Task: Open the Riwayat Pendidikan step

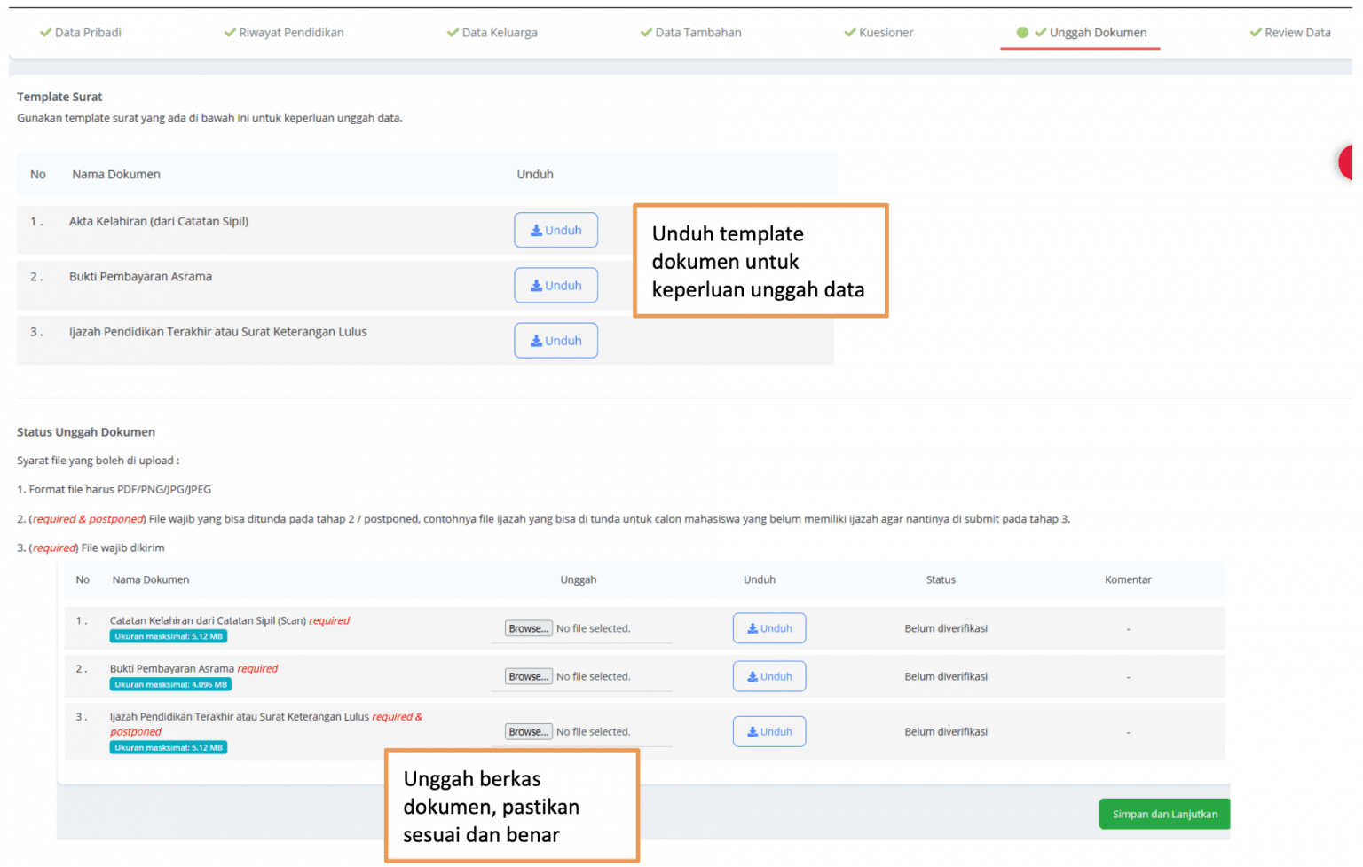Action: 289,32
